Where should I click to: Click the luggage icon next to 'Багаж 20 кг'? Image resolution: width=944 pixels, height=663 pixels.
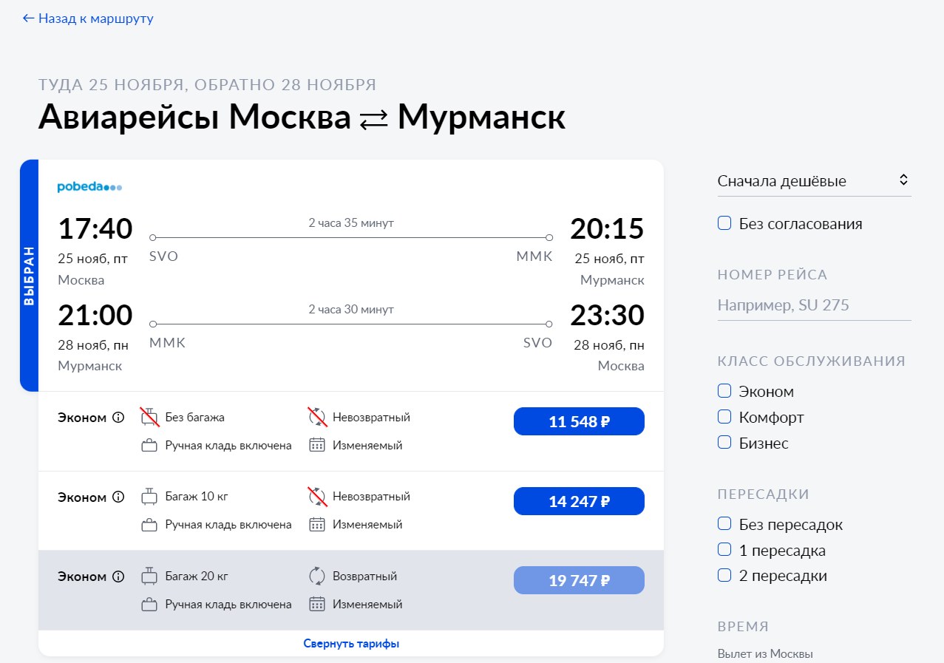coord(150,576)
